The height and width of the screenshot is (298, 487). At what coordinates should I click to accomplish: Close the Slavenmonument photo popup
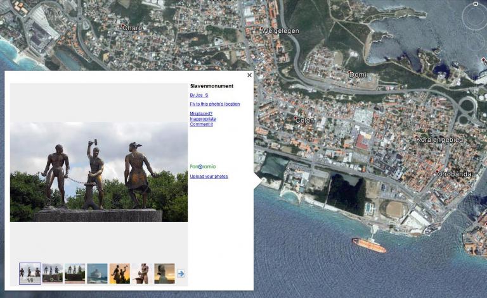click(x=249, y=75)
